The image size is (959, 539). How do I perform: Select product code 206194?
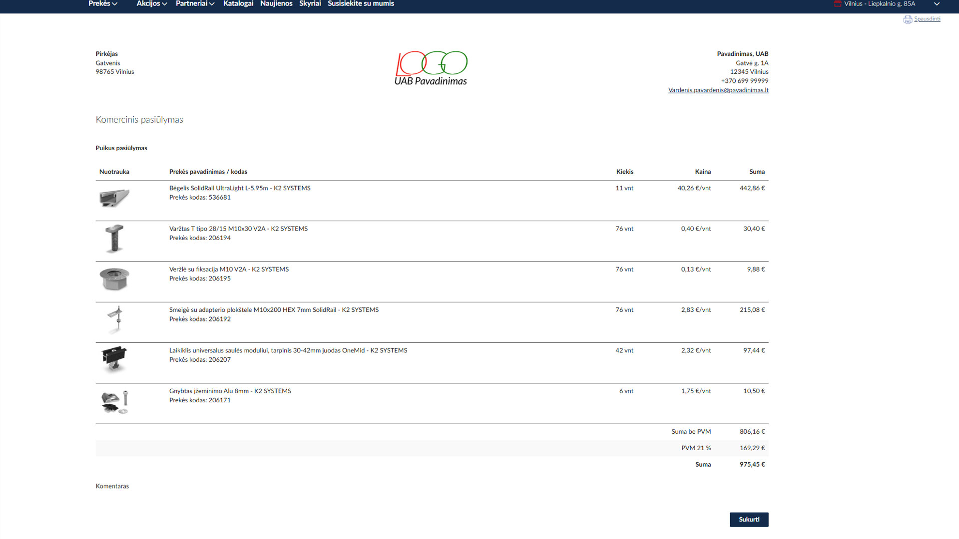click(220, 238)
